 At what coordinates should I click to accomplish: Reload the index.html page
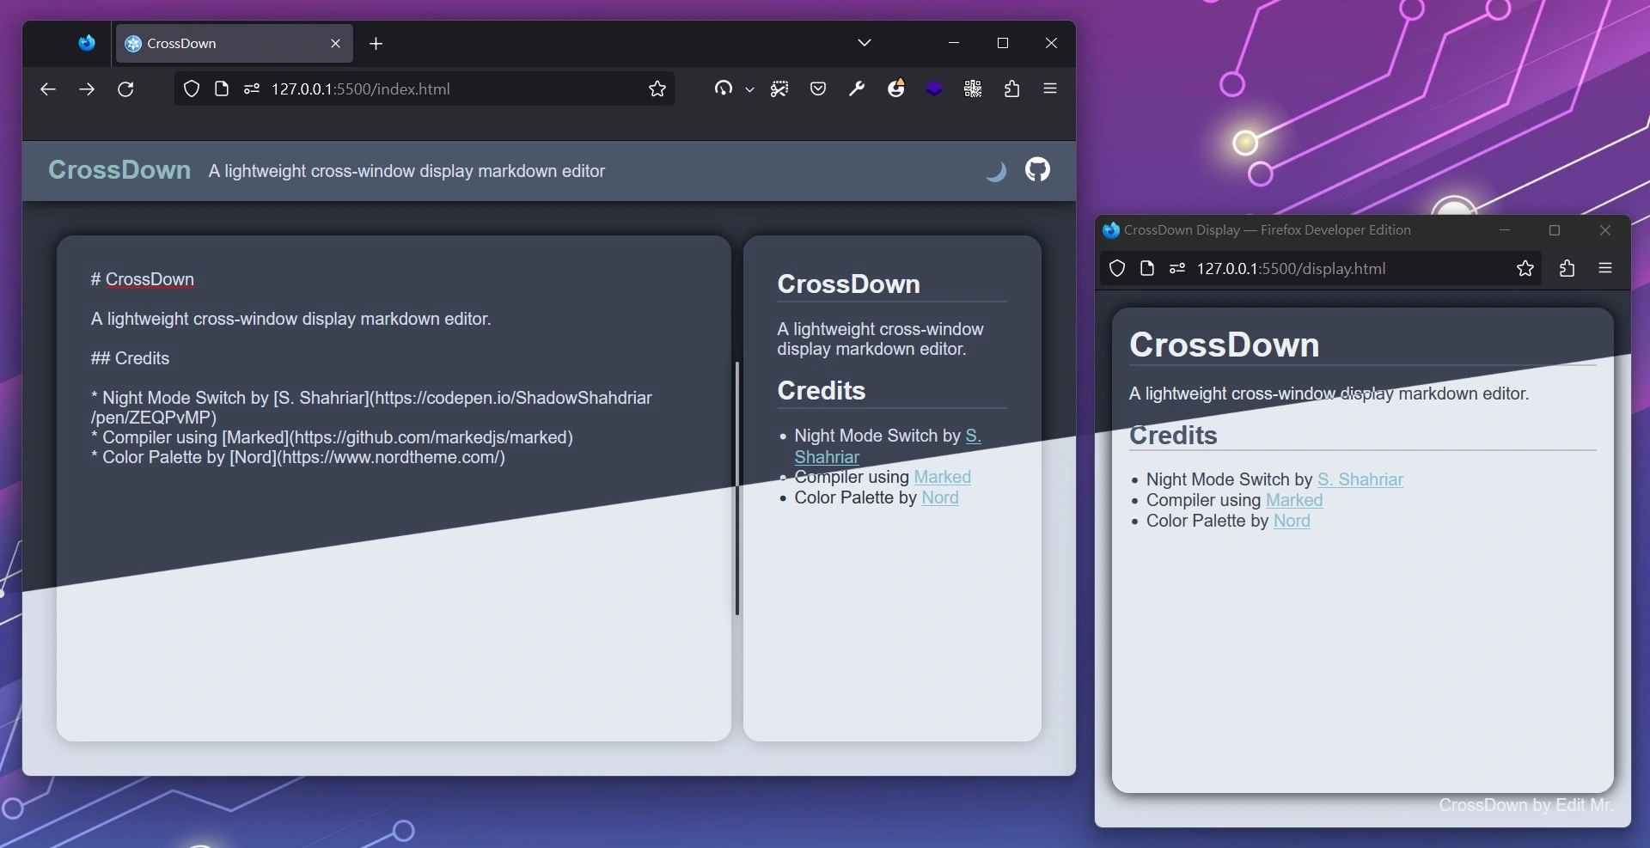[125, 89]
